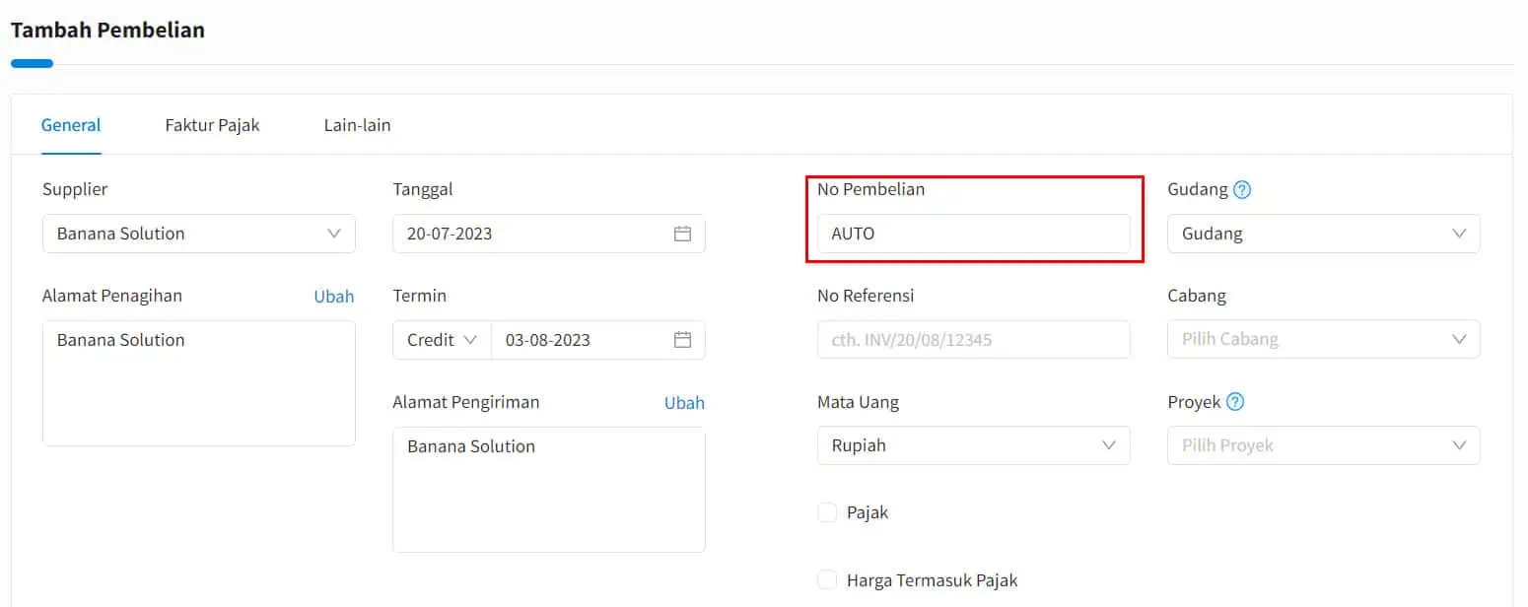The image size is (1528, 607).
Task: Click the Gudang help question mark icon
Action: pyautogui.click(x=1242, y=189)
